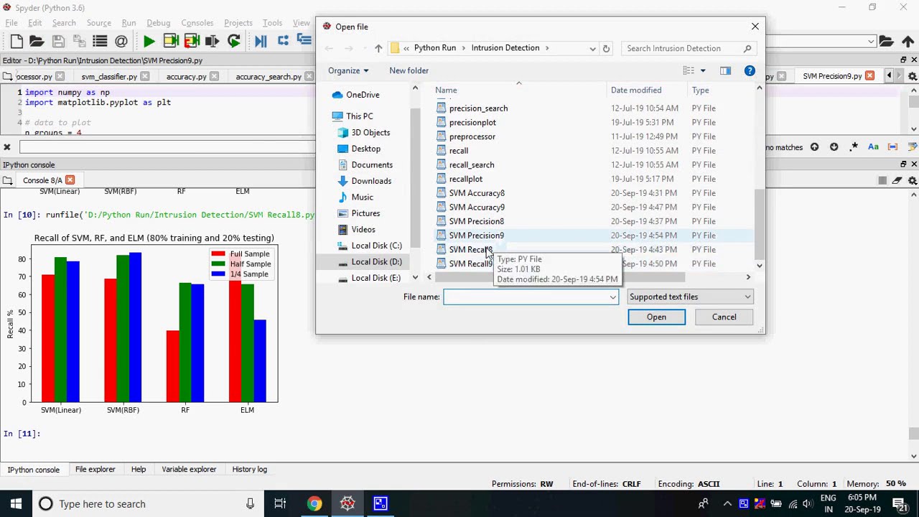Click the Run current cell icon
This screenshot has width=919, height=517.
(171, 42)
